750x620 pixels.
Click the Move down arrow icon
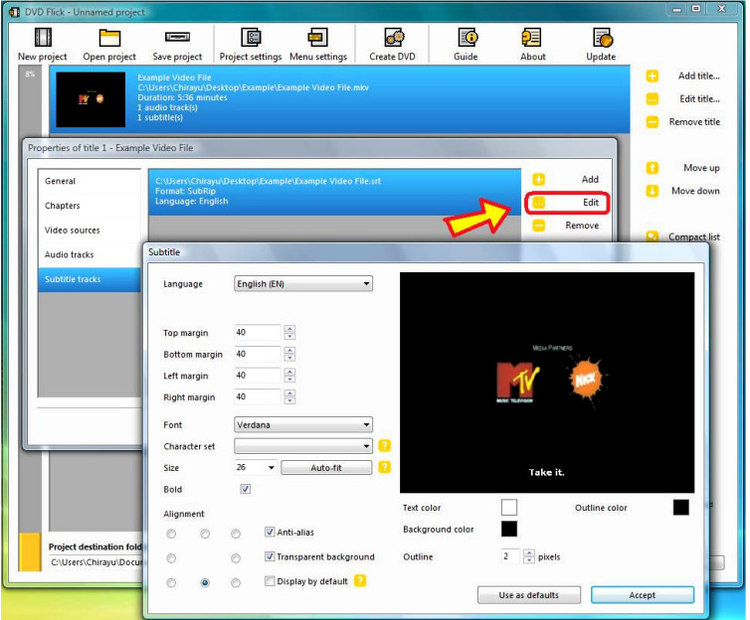(653, 191)
